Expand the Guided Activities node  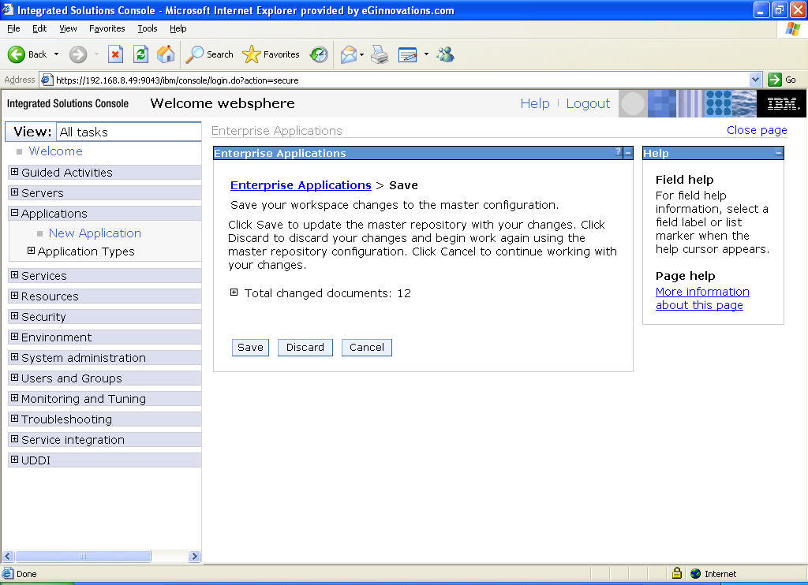pyautogui.click(x=14, y=172)
